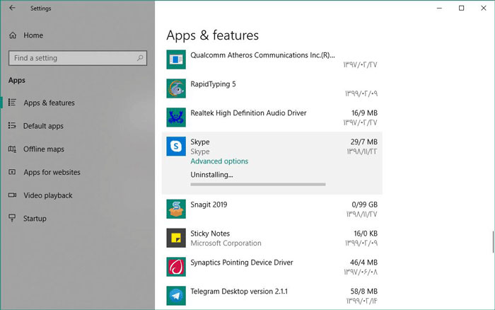Screen dimensions: 495x310
Task: Select the Startup icon
Action: 12,218
